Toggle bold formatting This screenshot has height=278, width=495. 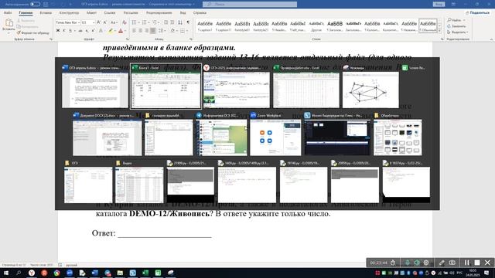coord(58,31)
